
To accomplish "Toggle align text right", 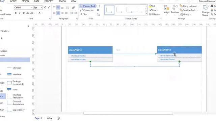I will pos(62,13).
